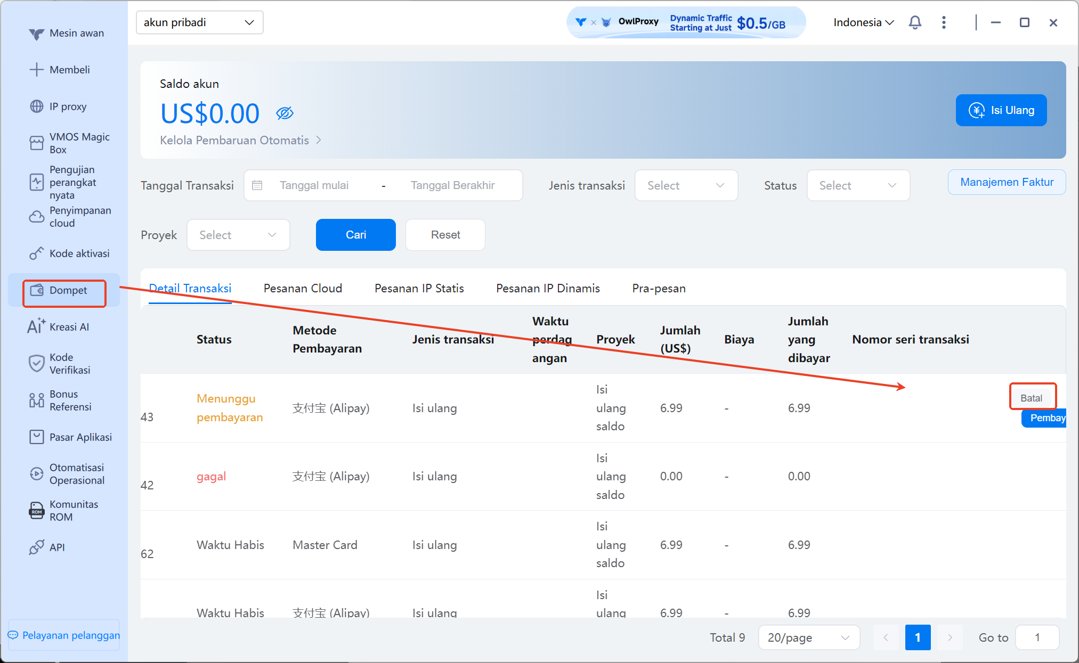
Task: Click Batal on the pending payment row
Action: (1031, 398)
